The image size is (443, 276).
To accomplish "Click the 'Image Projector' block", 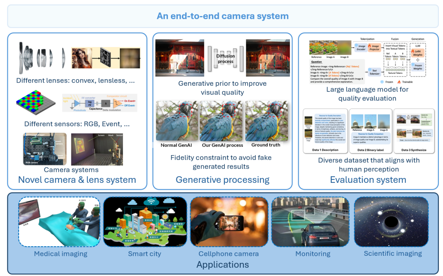I will point(375,47).
